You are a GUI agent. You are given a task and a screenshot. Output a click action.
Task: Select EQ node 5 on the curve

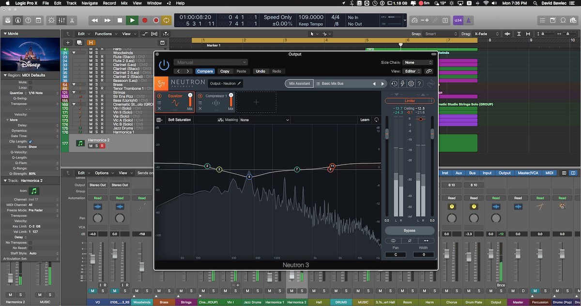249,177
